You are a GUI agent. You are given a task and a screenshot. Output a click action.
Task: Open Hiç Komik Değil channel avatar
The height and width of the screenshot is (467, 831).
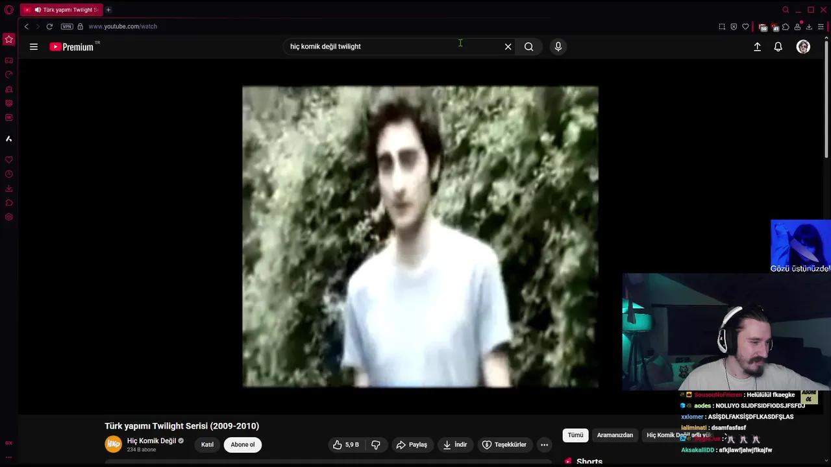pos(114,444)
